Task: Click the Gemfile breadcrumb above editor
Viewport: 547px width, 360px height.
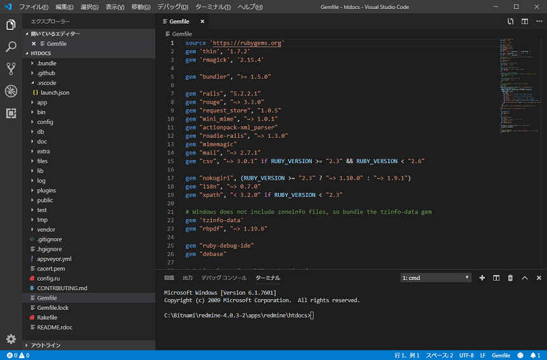Action: (x=179, y=34)
